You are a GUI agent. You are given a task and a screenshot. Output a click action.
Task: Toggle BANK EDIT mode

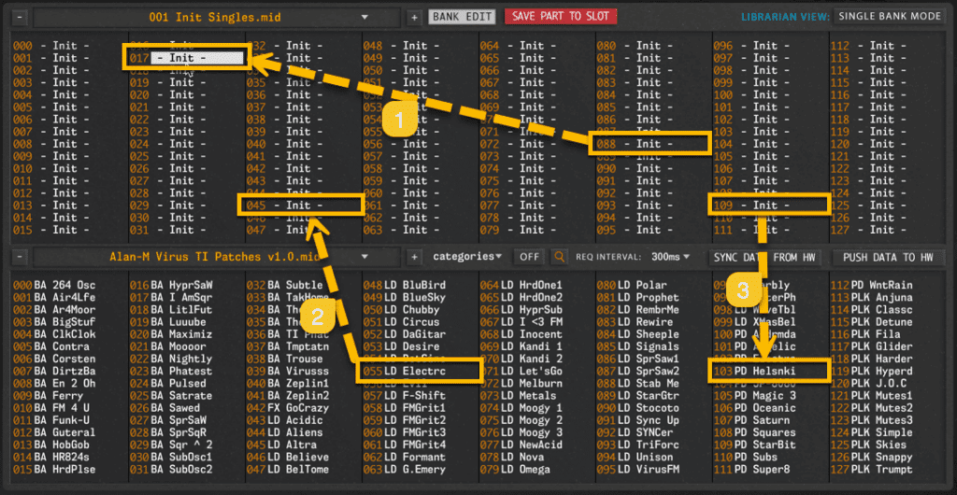pyautogui.click(x=462, y=17)
